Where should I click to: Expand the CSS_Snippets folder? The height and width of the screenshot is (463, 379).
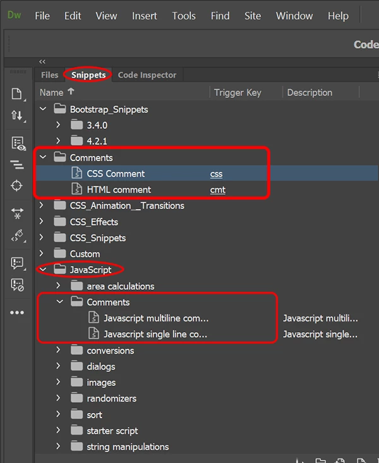(41, 237)
